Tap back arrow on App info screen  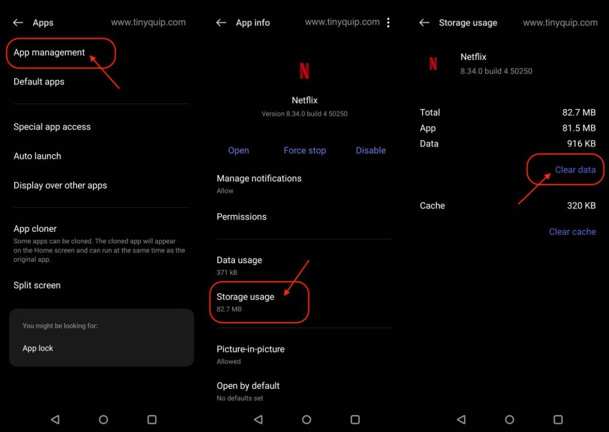point(221,23)
